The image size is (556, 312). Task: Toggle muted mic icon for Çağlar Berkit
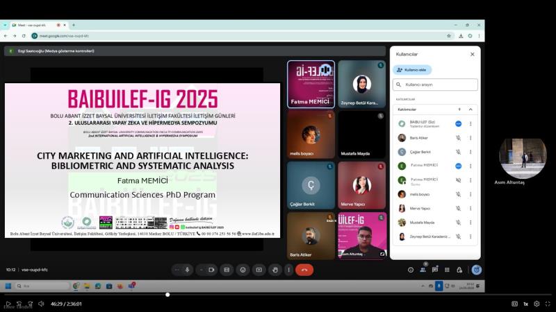[459, 152]
